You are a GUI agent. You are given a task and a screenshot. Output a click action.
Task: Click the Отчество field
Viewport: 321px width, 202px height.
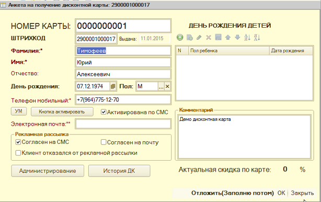123,74
